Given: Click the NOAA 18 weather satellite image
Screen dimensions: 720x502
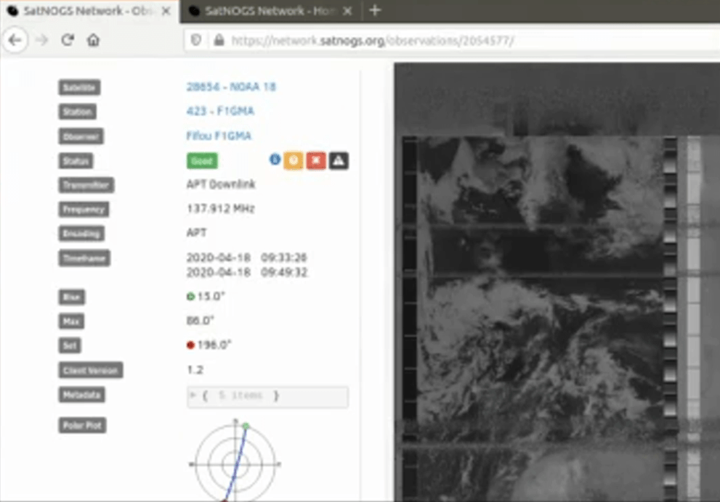Looking at the screenshot, I should (x=545, y=290).
